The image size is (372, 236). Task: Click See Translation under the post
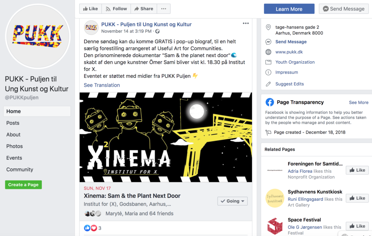[102, 85]
